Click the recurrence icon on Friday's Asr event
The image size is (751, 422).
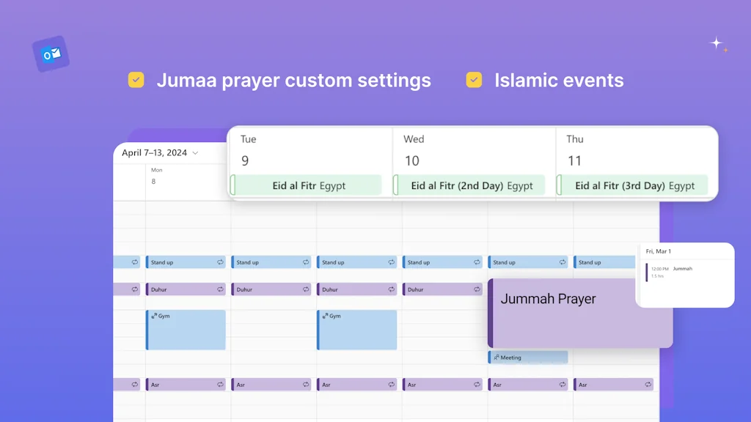[x=562, y=385]
